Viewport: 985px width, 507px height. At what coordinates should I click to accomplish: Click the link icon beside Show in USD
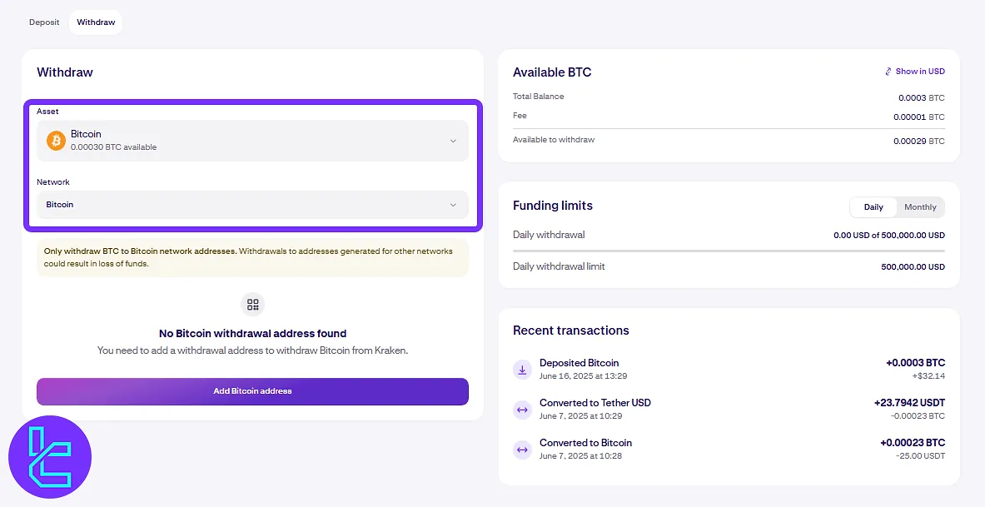(888, 72)
